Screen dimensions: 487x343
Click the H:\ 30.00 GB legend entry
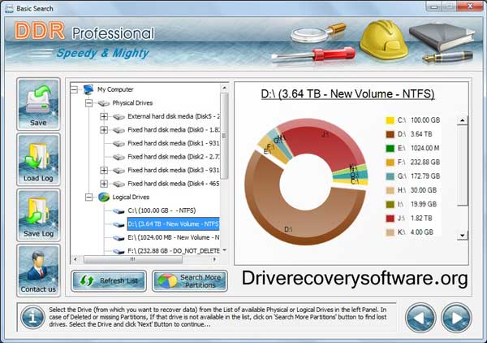[x=412, y=190]
